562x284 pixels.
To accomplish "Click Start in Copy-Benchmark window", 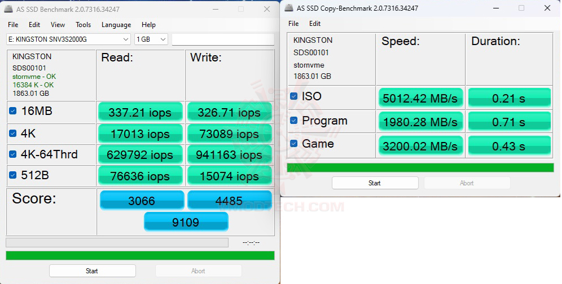I will [x=375, y=183].
